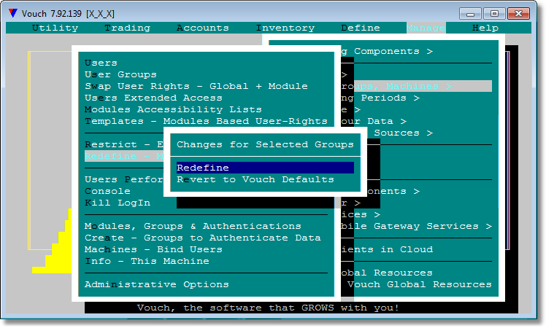The height and width of the screenshot is (328, 546).
Task: Open User Groups
Action: [x=120, y=74]
